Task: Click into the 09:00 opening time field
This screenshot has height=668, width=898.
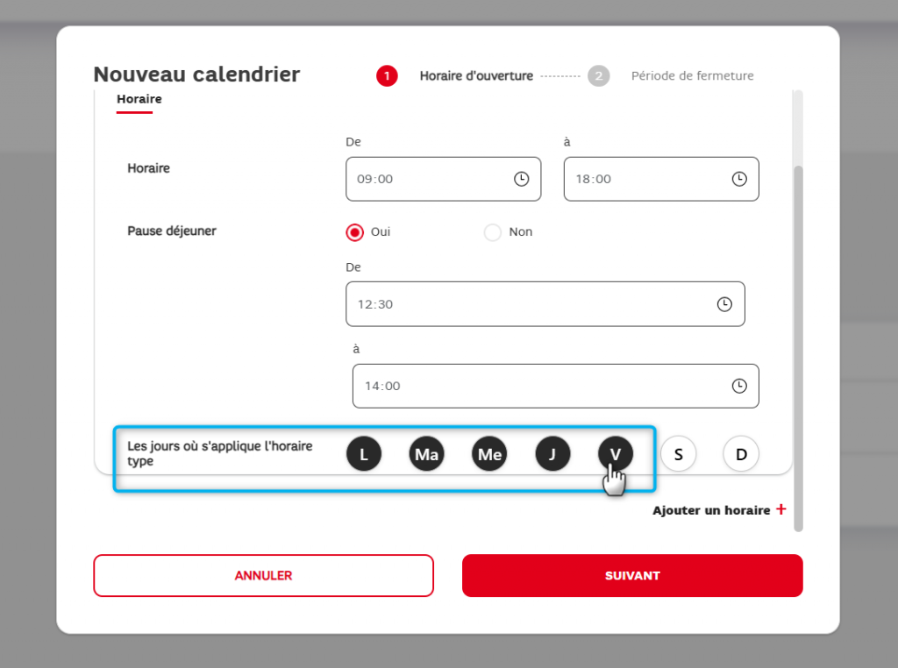Action: pos(430,179)
